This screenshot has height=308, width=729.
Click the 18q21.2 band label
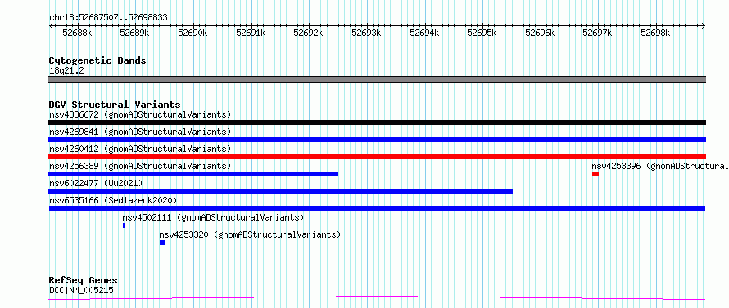click(67, 71)
